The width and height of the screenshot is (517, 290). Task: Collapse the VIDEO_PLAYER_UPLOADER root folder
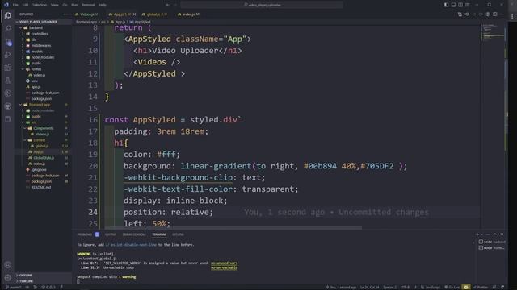pyautogui.click(x=43, y=22)
